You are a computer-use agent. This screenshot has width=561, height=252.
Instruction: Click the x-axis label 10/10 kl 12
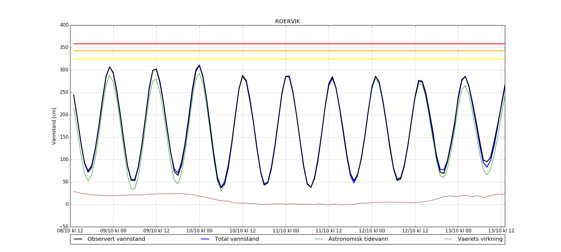tap(243, 231)
